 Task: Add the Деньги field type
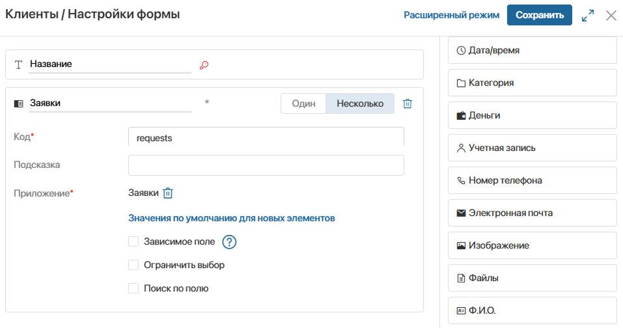point(533,116)
